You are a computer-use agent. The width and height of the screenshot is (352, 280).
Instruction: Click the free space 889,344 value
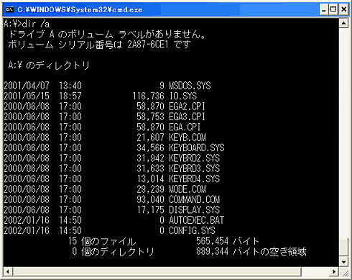pyautogui.click(x=213, y=251)
